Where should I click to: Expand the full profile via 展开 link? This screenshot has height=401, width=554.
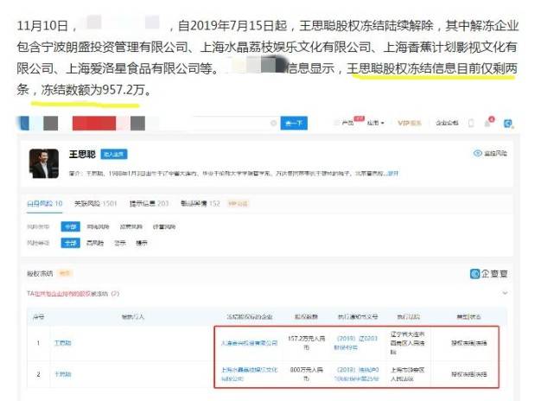tap(393, 173)
